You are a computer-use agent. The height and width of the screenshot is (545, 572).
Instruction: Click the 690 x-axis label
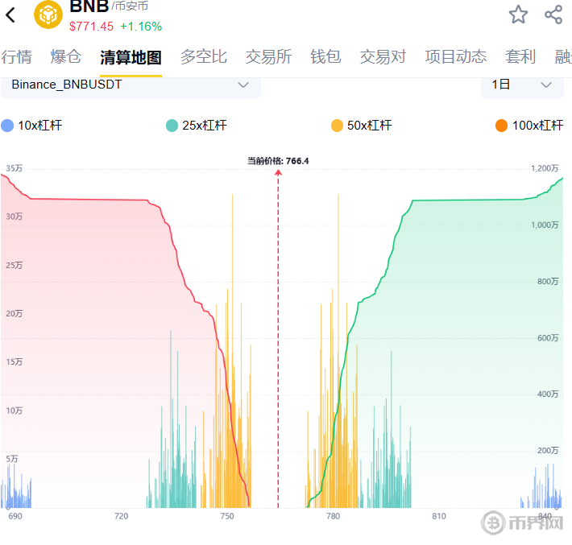[15, 516]
